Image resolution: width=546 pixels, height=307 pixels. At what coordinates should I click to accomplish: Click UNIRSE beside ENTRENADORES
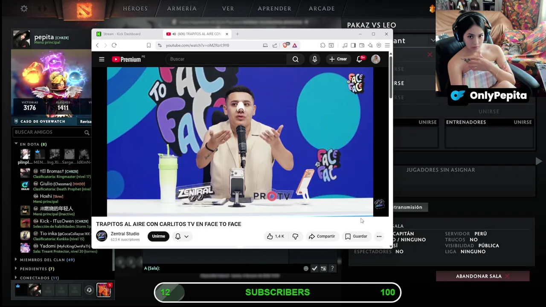point(523,122)
